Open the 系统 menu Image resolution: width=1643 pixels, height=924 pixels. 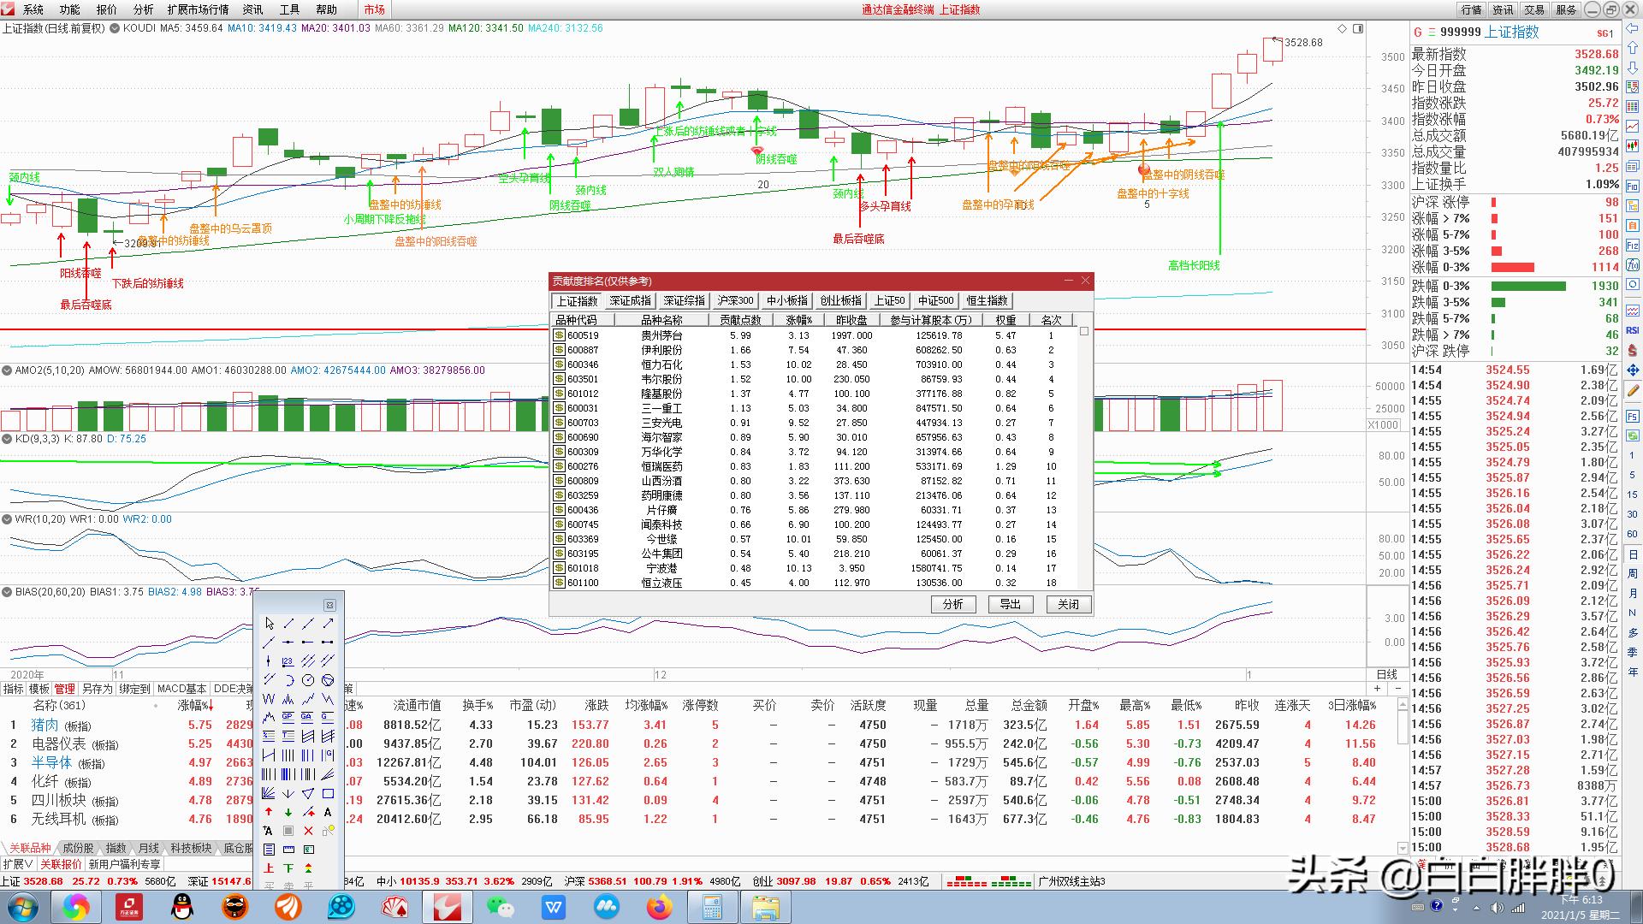point(33,9)
